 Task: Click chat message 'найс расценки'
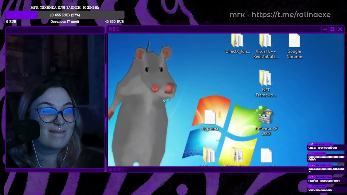[324, 181]
